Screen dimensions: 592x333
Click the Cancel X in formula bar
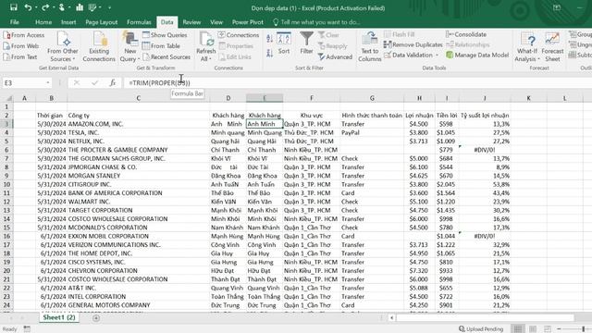tap(77, 82)
